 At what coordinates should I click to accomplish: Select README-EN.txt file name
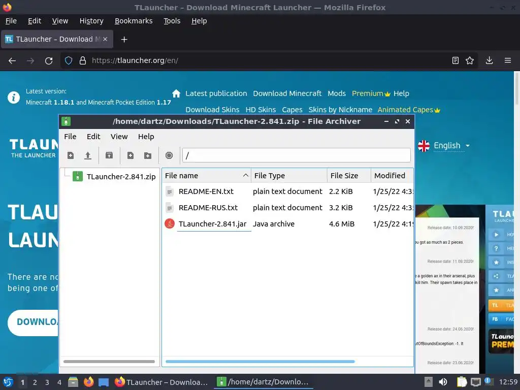(x=206, y=191)
